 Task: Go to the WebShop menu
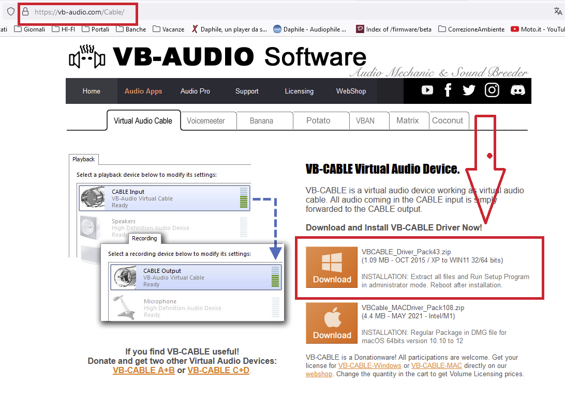[351, 91]
